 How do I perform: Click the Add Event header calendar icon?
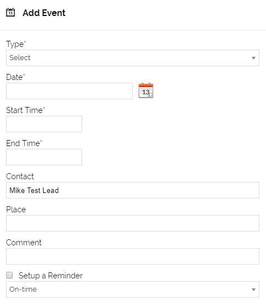[x=10, y=13]
